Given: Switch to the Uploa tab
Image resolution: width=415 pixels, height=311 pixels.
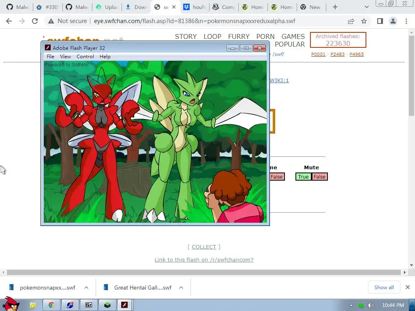Looking at the screenshot, I should click(107, 7).
